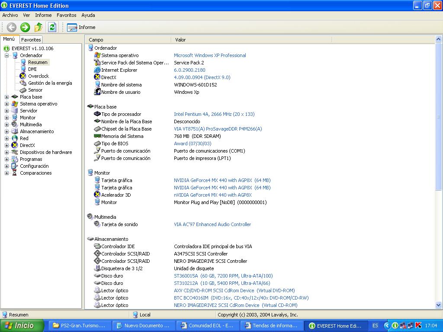This screenshot has width=443, height=332.
Task: Click the Up level toolbar icon
Action: tap(39, 27)
